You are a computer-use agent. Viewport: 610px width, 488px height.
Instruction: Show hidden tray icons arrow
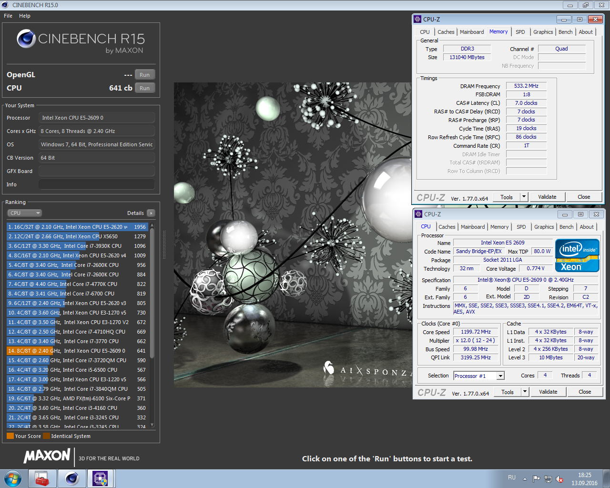pos(525,478)
